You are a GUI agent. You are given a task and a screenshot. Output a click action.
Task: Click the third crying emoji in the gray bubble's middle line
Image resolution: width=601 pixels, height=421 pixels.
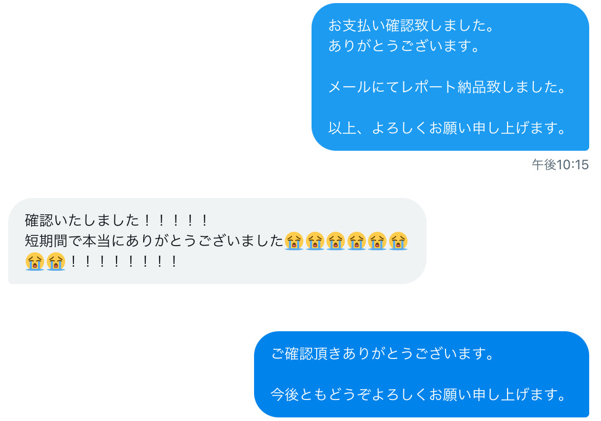(x=336, y=241)
